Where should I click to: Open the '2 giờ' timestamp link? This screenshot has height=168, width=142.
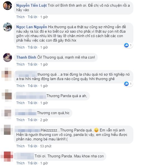[44, 120]
